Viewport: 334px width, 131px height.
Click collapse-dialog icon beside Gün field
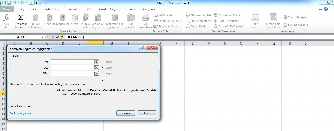96,73
